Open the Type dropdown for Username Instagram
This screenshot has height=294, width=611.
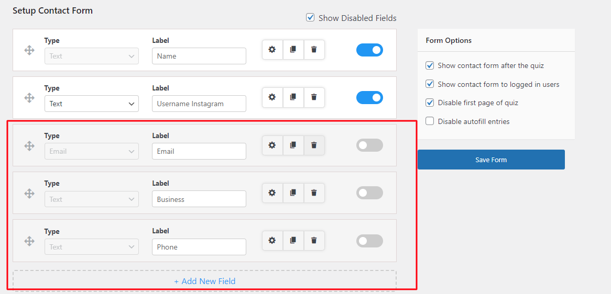[92, 104]
